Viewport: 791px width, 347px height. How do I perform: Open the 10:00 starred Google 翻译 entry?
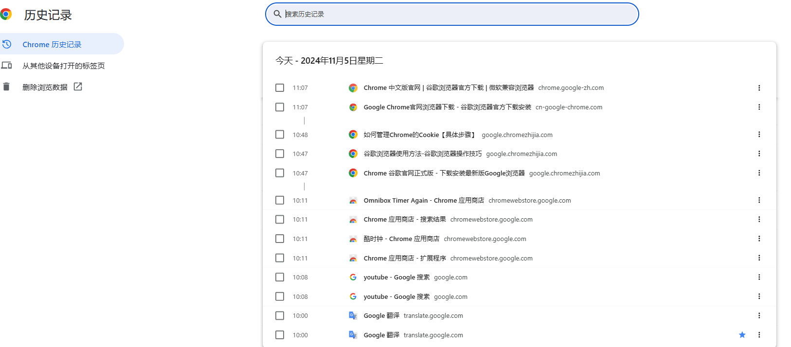[x=381, y=335]
